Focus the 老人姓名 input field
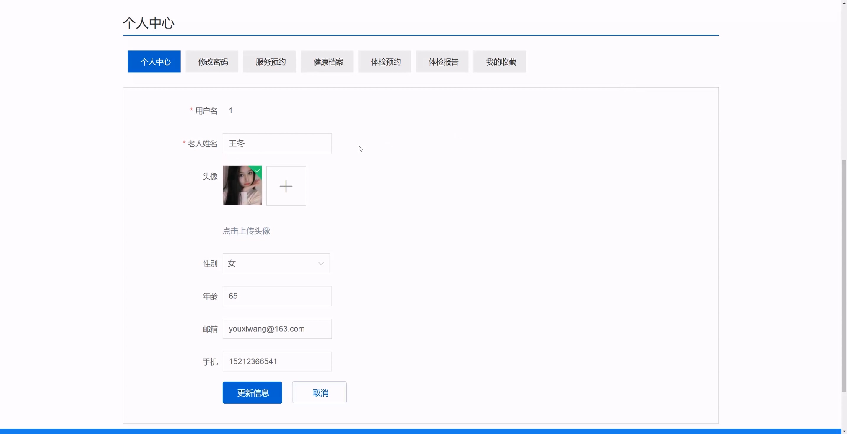The width and height of the screenshot is (847, 434). (x=277, y=143)
